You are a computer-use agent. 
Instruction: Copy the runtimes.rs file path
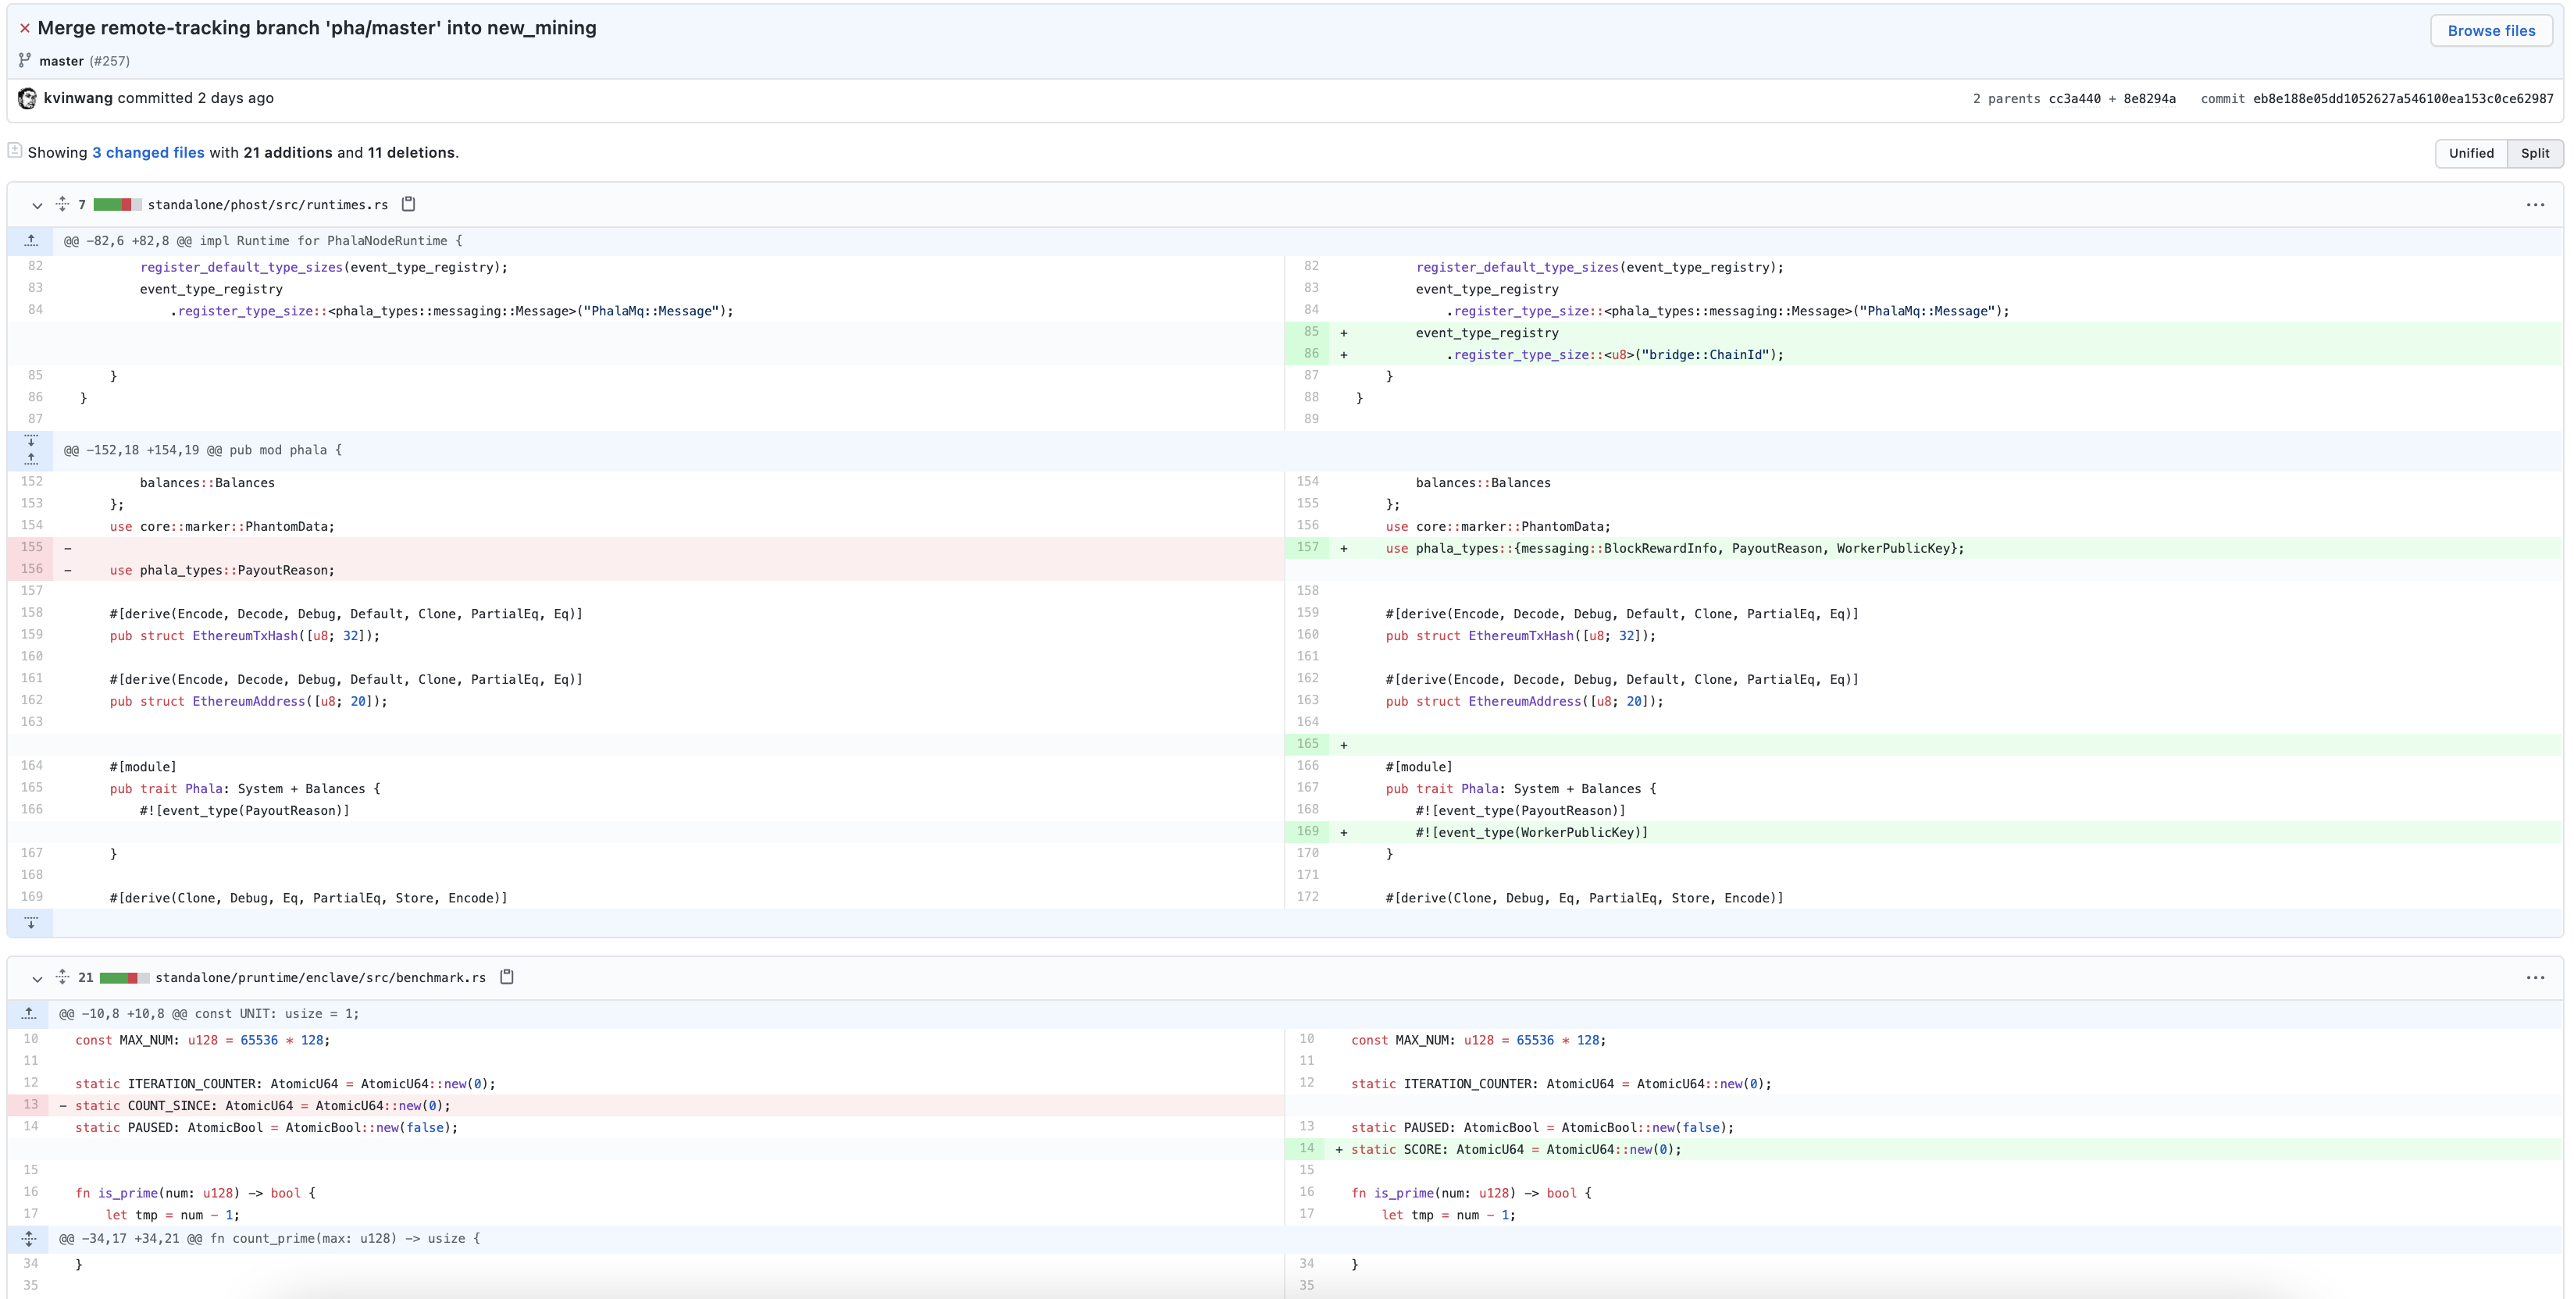pos(408,204)
